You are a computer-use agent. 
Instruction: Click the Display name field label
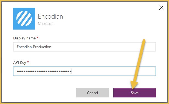pyautogui.click(x=24, y=38)
